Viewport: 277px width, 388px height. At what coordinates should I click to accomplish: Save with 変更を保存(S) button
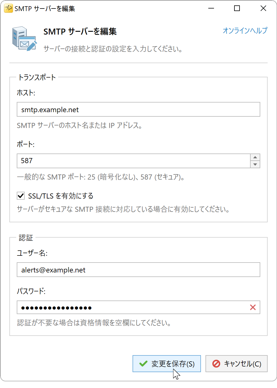coord(167,364)
